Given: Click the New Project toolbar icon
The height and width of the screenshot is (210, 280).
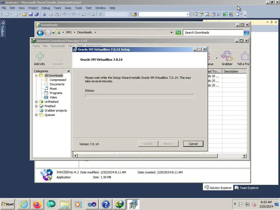Looking at the screenshot, I should pos(7,14).
